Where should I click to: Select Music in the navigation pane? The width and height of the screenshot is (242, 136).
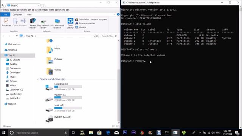click(12, 77)
